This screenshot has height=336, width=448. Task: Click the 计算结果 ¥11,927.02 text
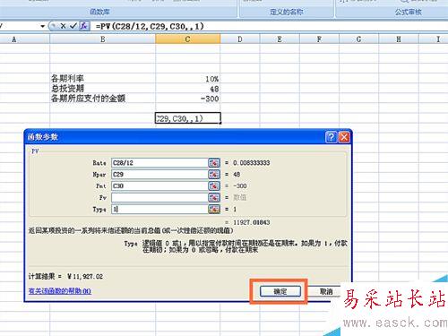pos(65,277)
